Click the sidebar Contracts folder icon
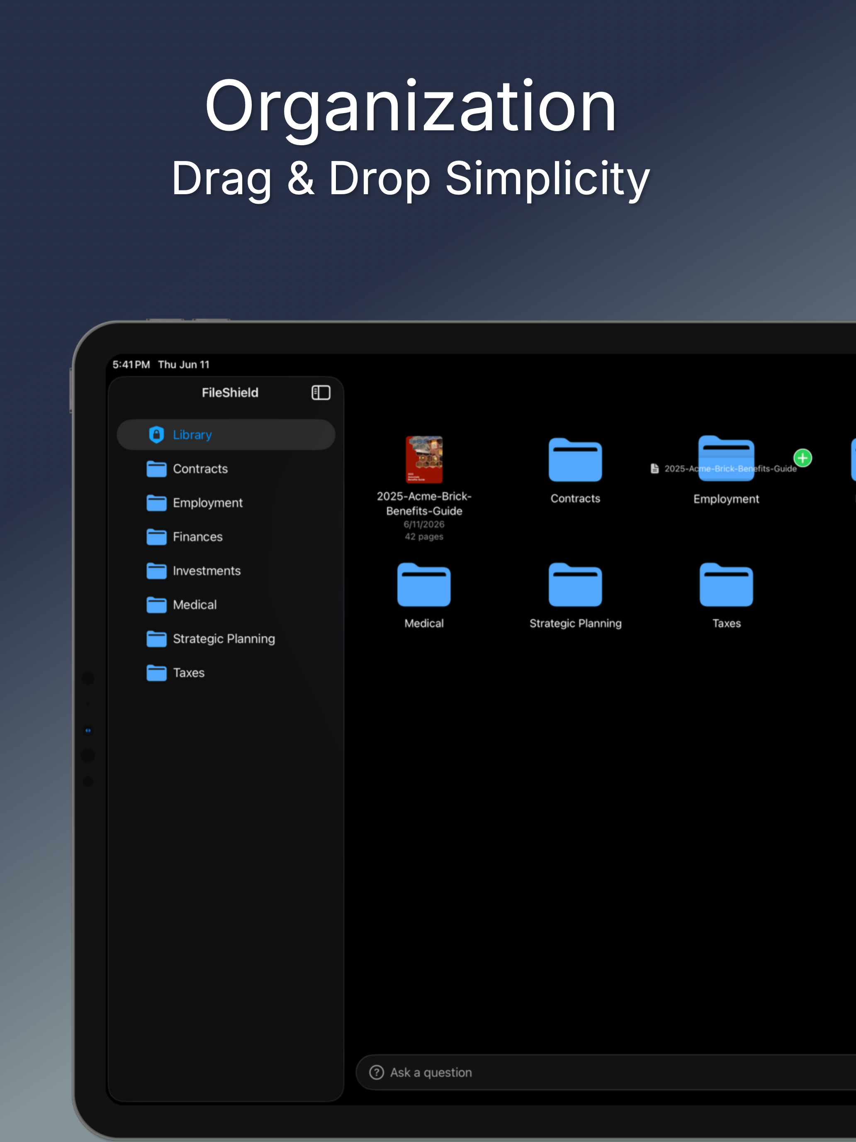 click(156, 469)
